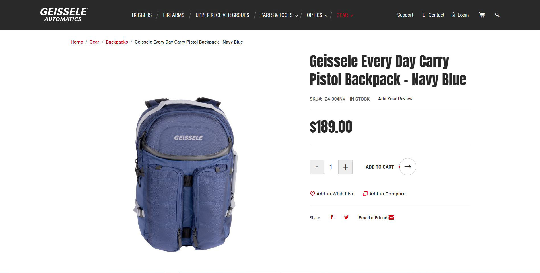
Task: Click the Add to Cart arrow circle
Action: coord(408,167)
